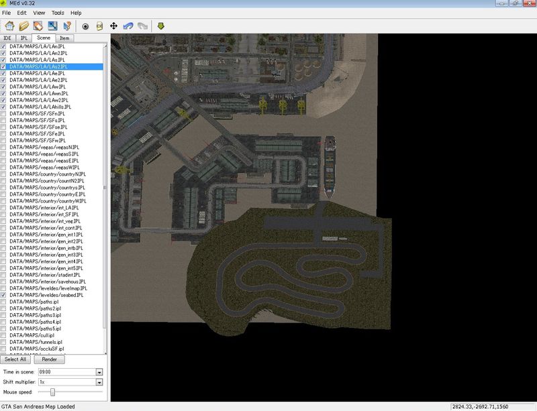The height and width of the screenshot is (411, 537).
Task: Click the yellow open-folder toolbar icon
Action: click(x=23, y=26)
